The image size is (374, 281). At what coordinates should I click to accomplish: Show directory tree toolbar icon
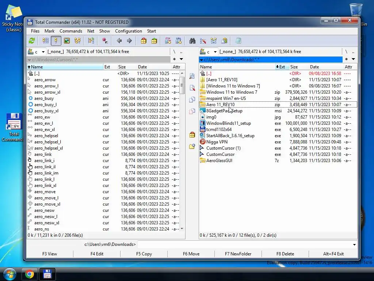[x=77, y=41]
